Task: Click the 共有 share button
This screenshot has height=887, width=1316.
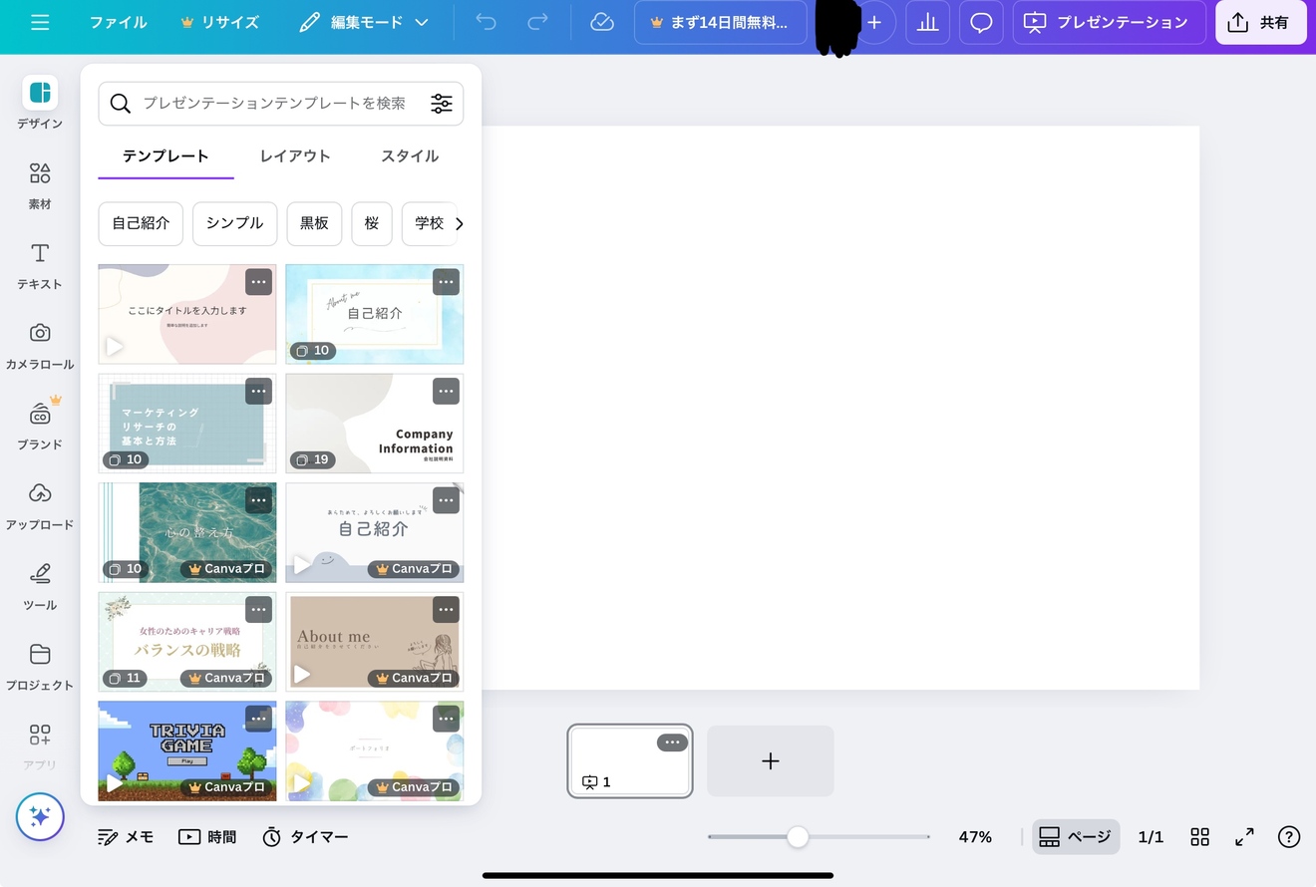Action: point(1260,22)
